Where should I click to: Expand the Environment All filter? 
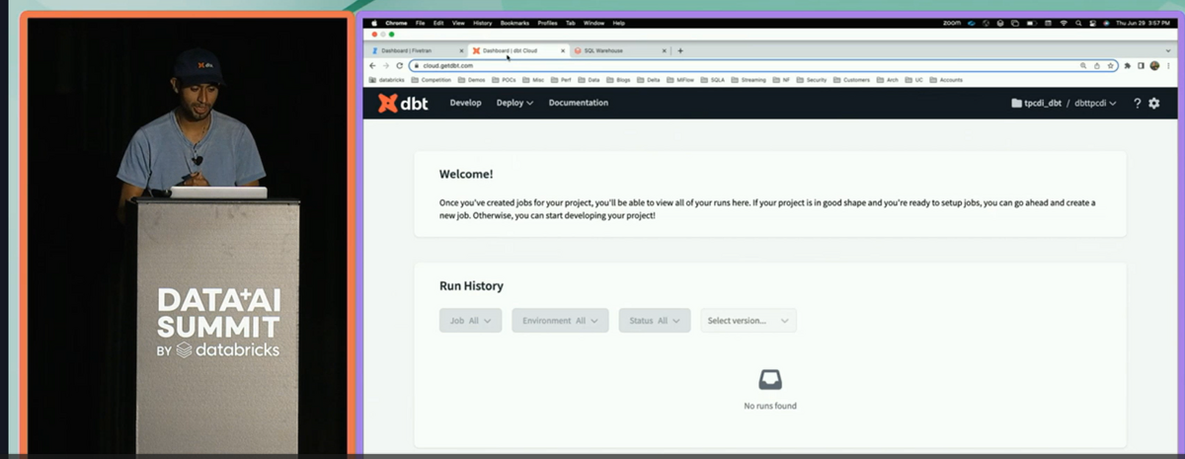560,321
